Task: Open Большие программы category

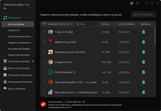Action: pos(19,49)
